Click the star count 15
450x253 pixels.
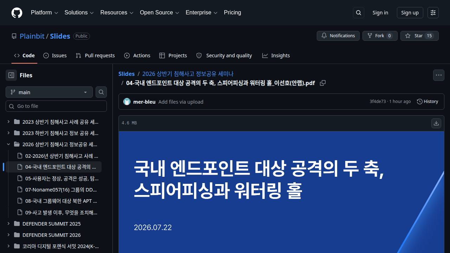429,36
